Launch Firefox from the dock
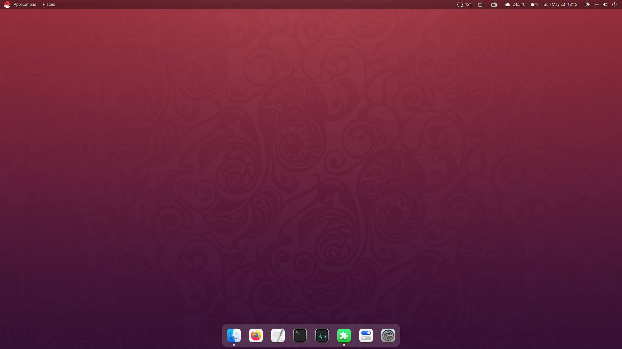 pos(256,335)
